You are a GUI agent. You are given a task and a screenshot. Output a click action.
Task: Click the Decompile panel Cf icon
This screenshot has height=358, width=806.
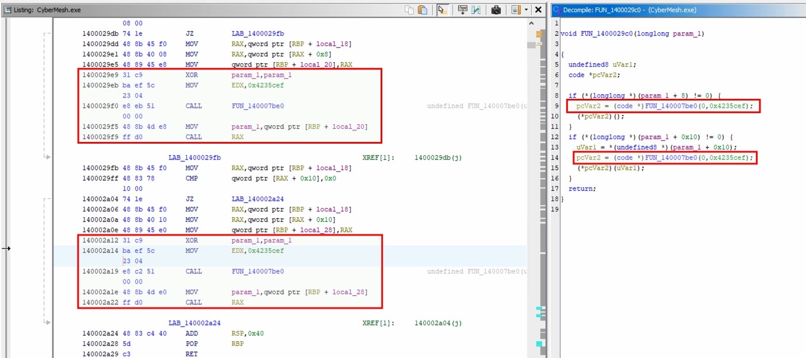coord(556,10)
